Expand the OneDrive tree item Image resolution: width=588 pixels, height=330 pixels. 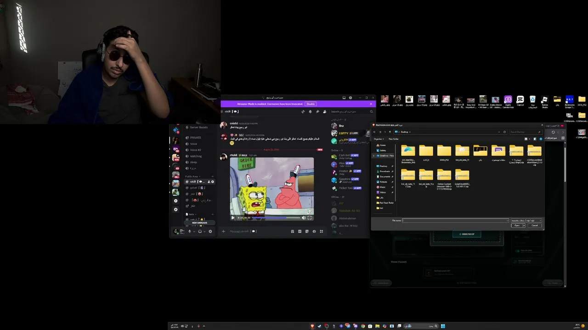coord(373,156)
